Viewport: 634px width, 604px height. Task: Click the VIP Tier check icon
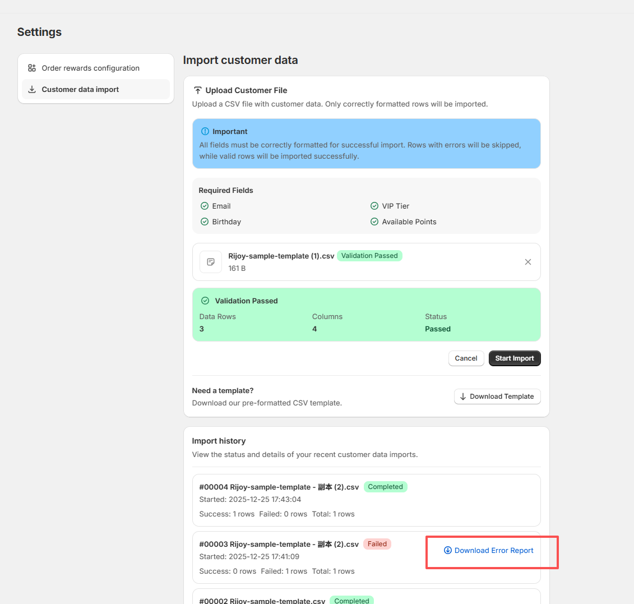(374, 206)
